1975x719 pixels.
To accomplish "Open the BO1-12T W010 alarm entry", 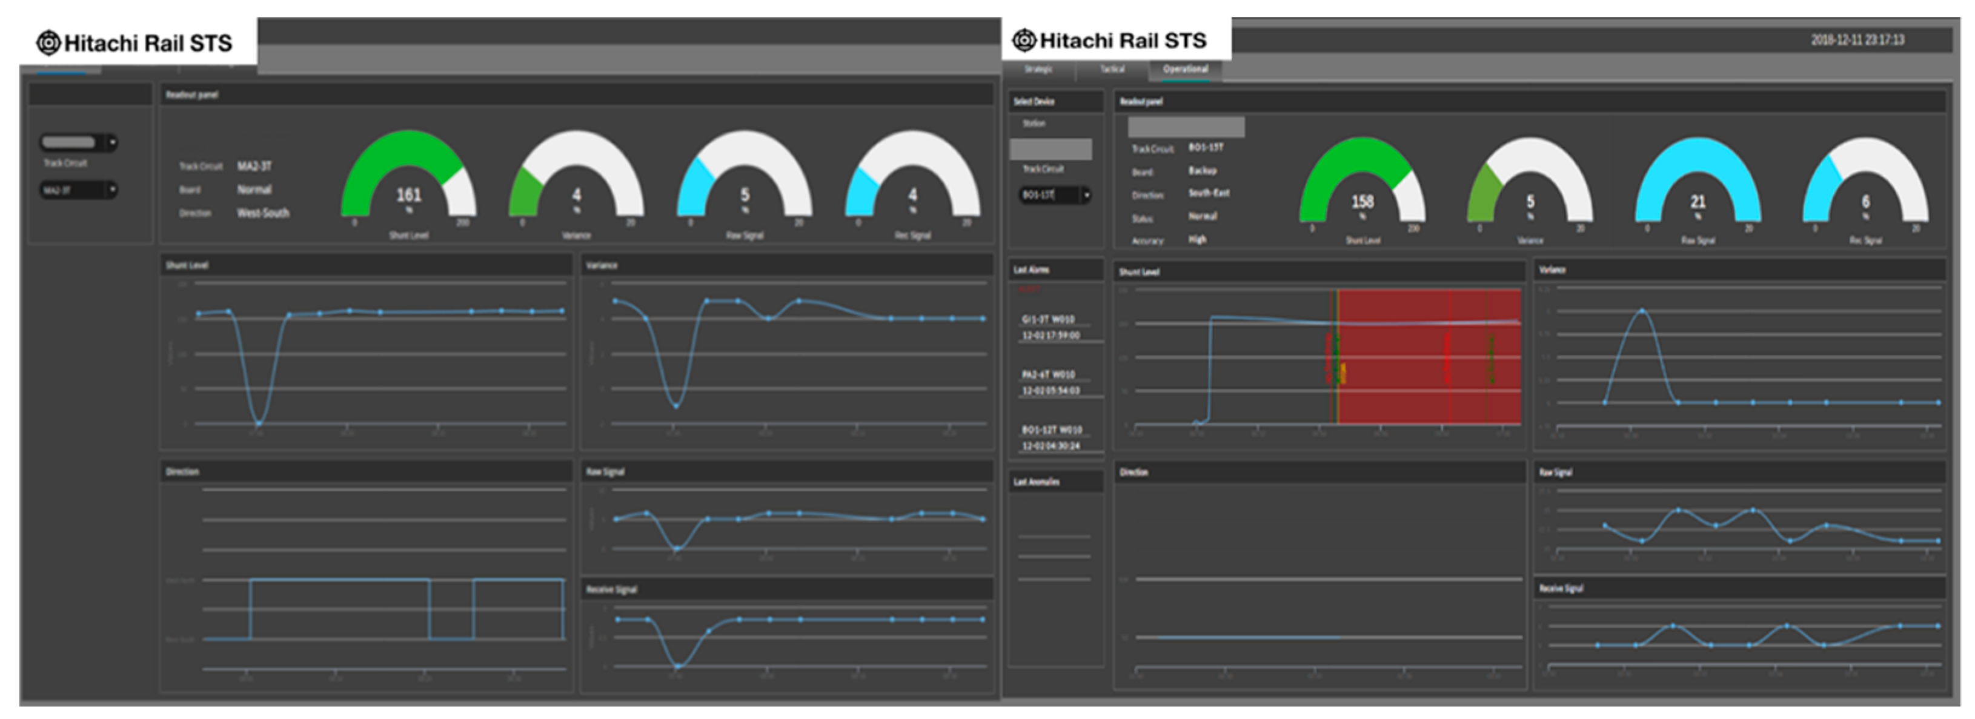I will coord(1051,430).
